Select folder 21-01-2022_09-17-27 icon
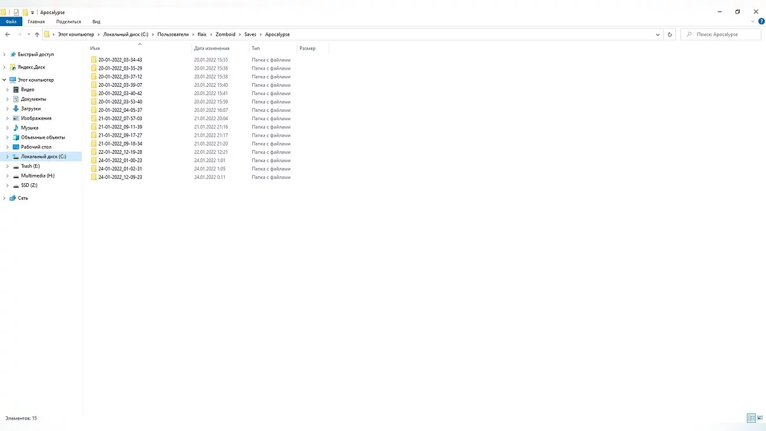The image size is (766, 431). click(93, 135)
